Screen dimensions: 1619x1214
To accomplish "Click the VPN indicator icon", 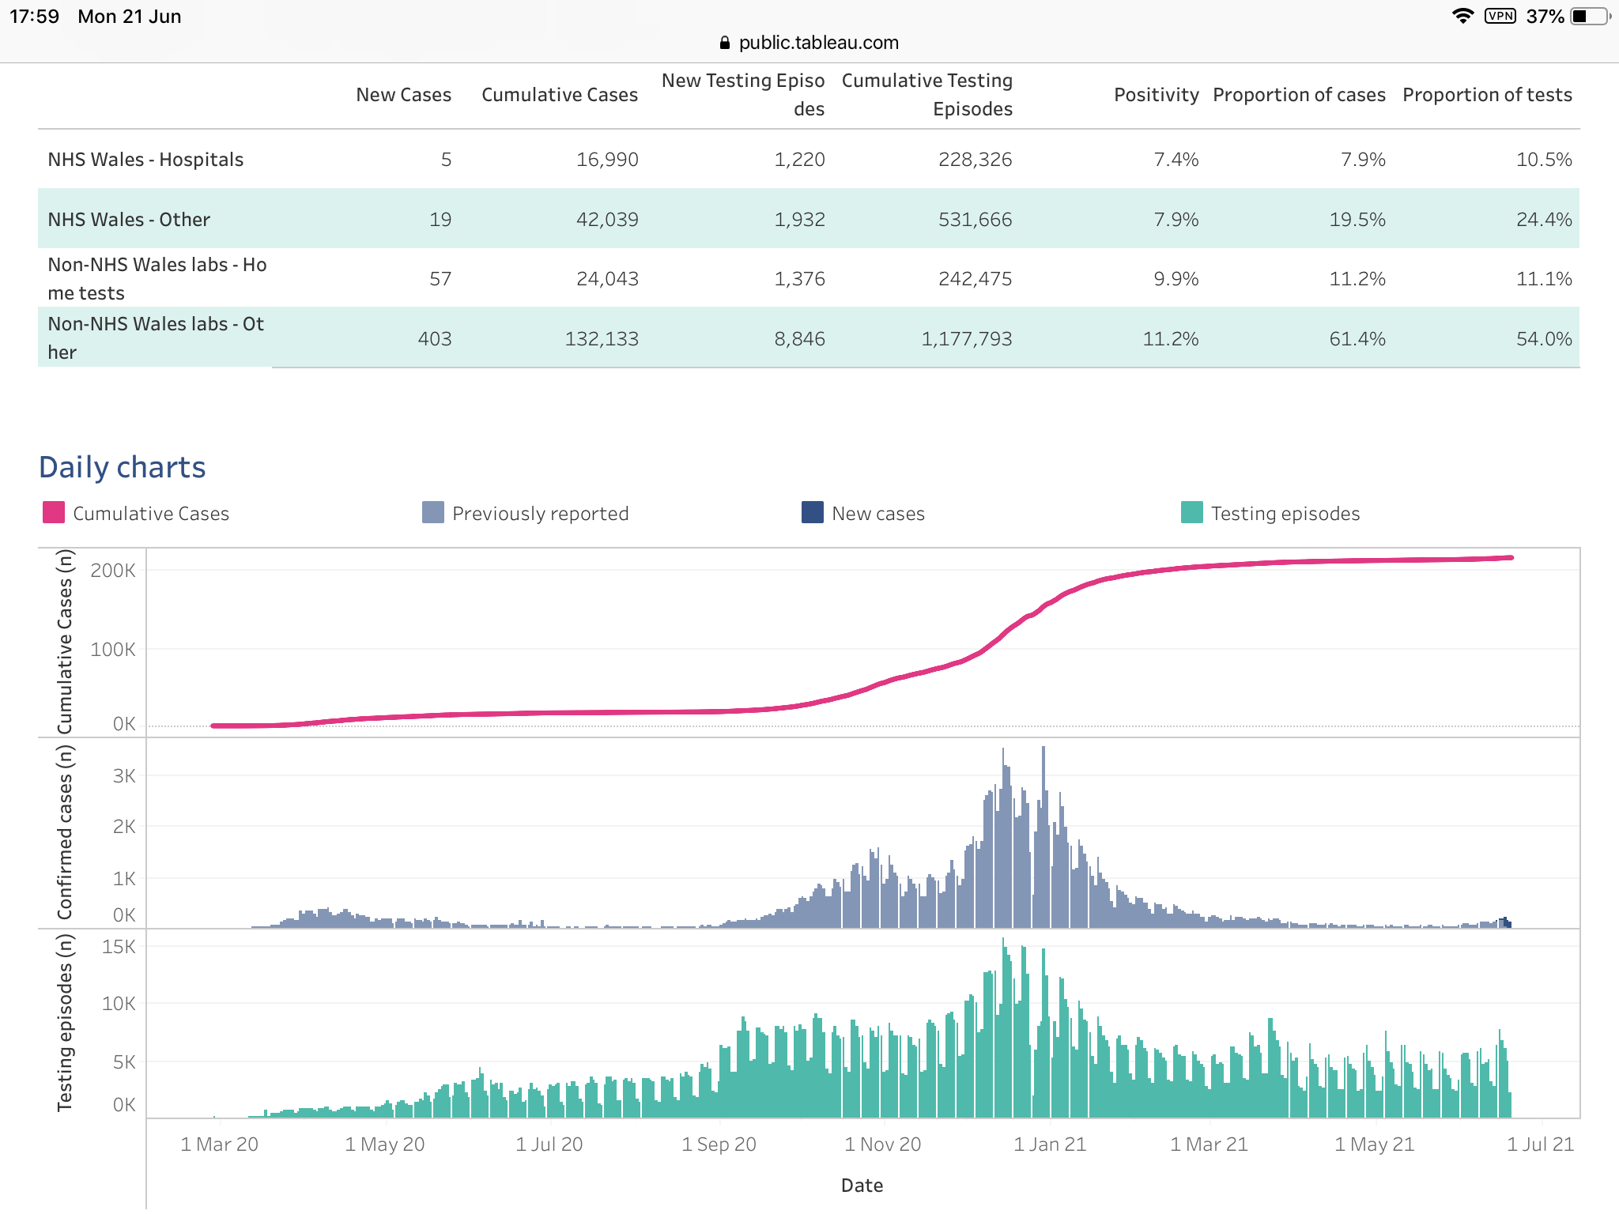I will pyautogui.click(x=1500, y=17).
